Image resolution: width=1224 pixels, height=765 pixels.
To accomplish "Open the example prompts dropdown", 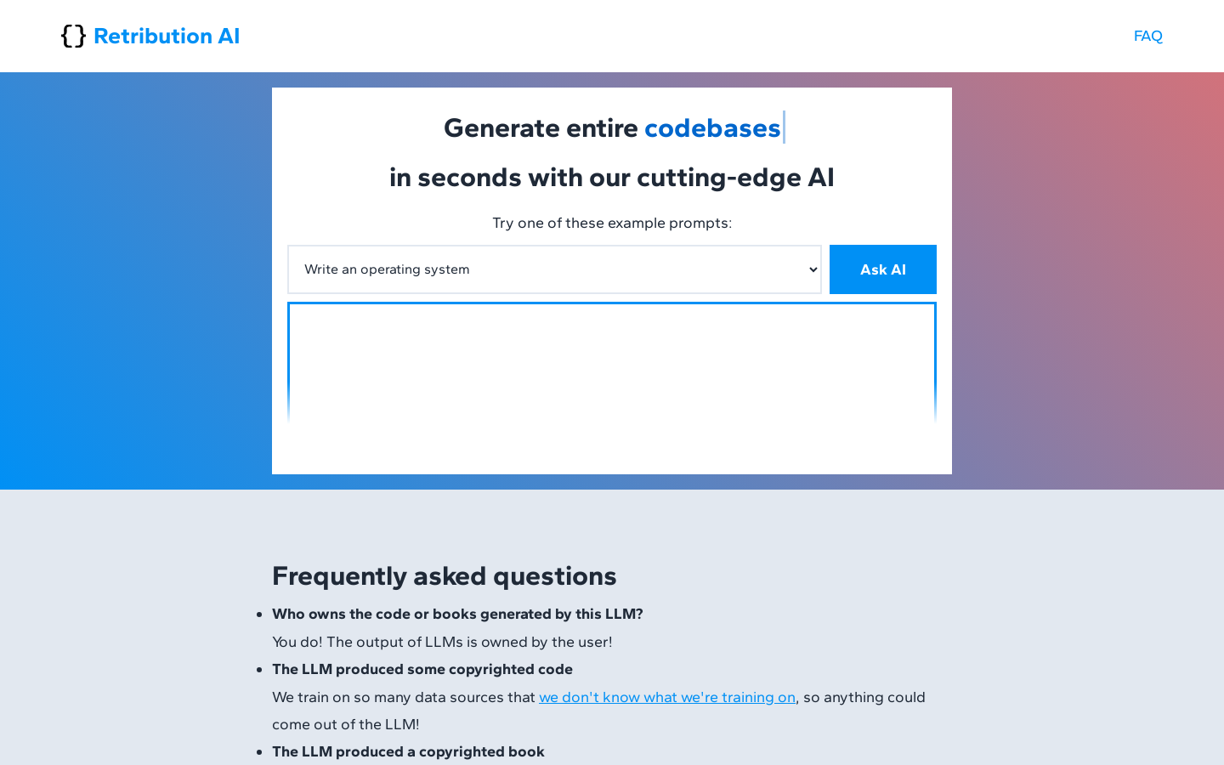I will (x=554, y=269).
